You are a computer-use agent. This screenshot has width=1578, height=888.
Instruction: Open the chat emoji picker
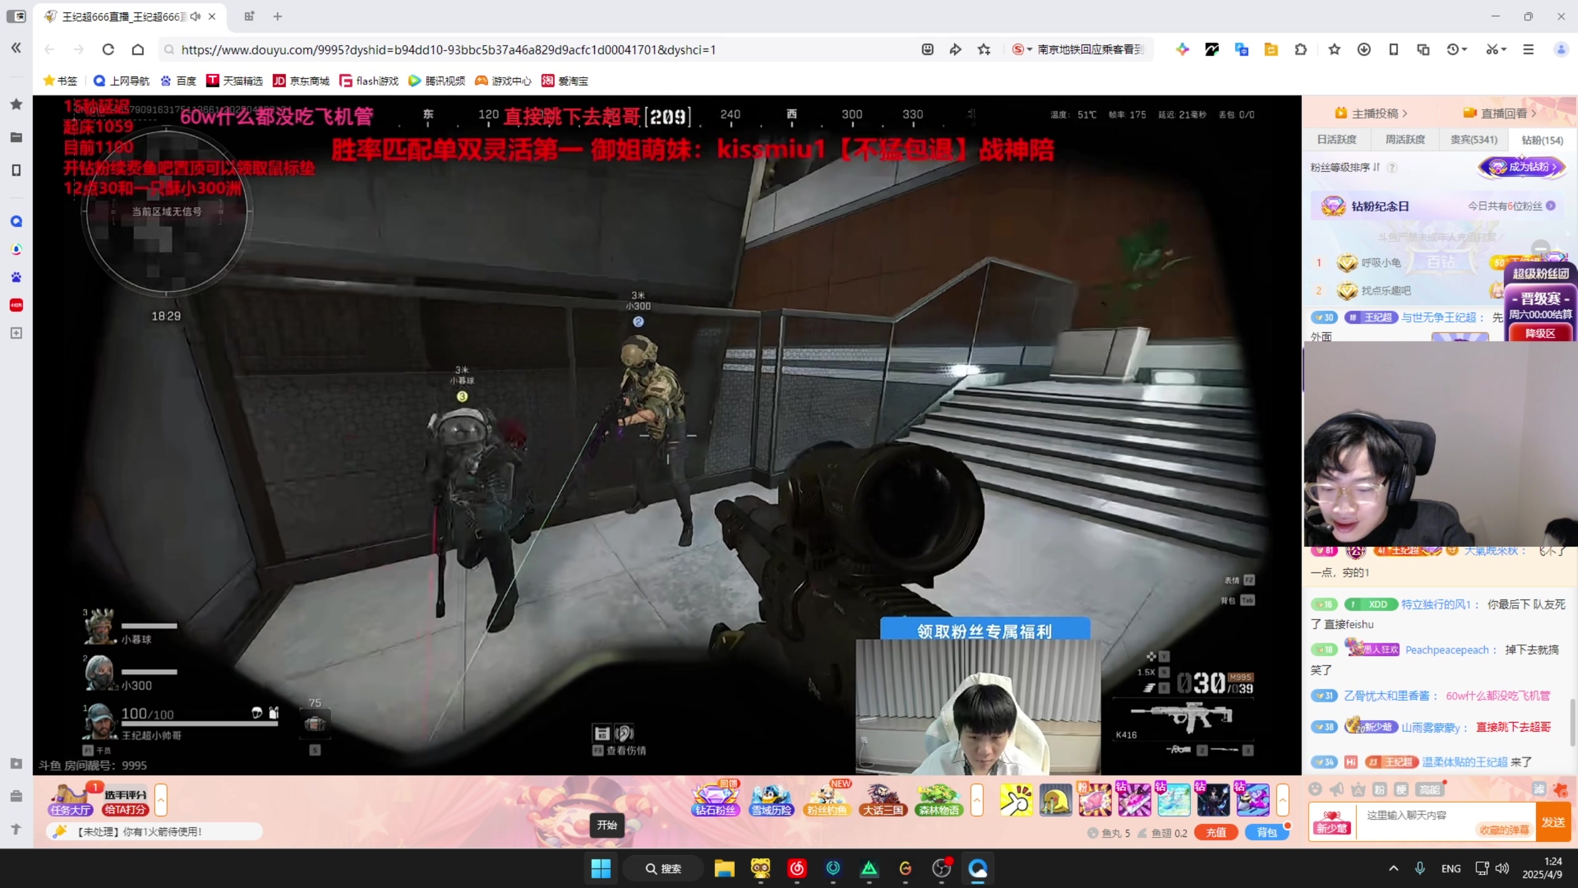(x=1315, y=789)
